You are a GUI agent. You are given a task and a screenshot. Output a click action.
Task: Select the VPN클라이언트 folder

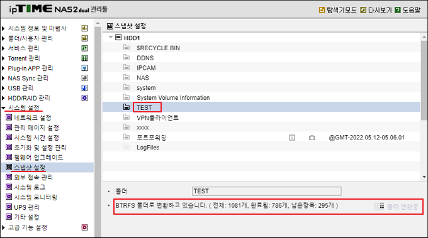(157, 117)
